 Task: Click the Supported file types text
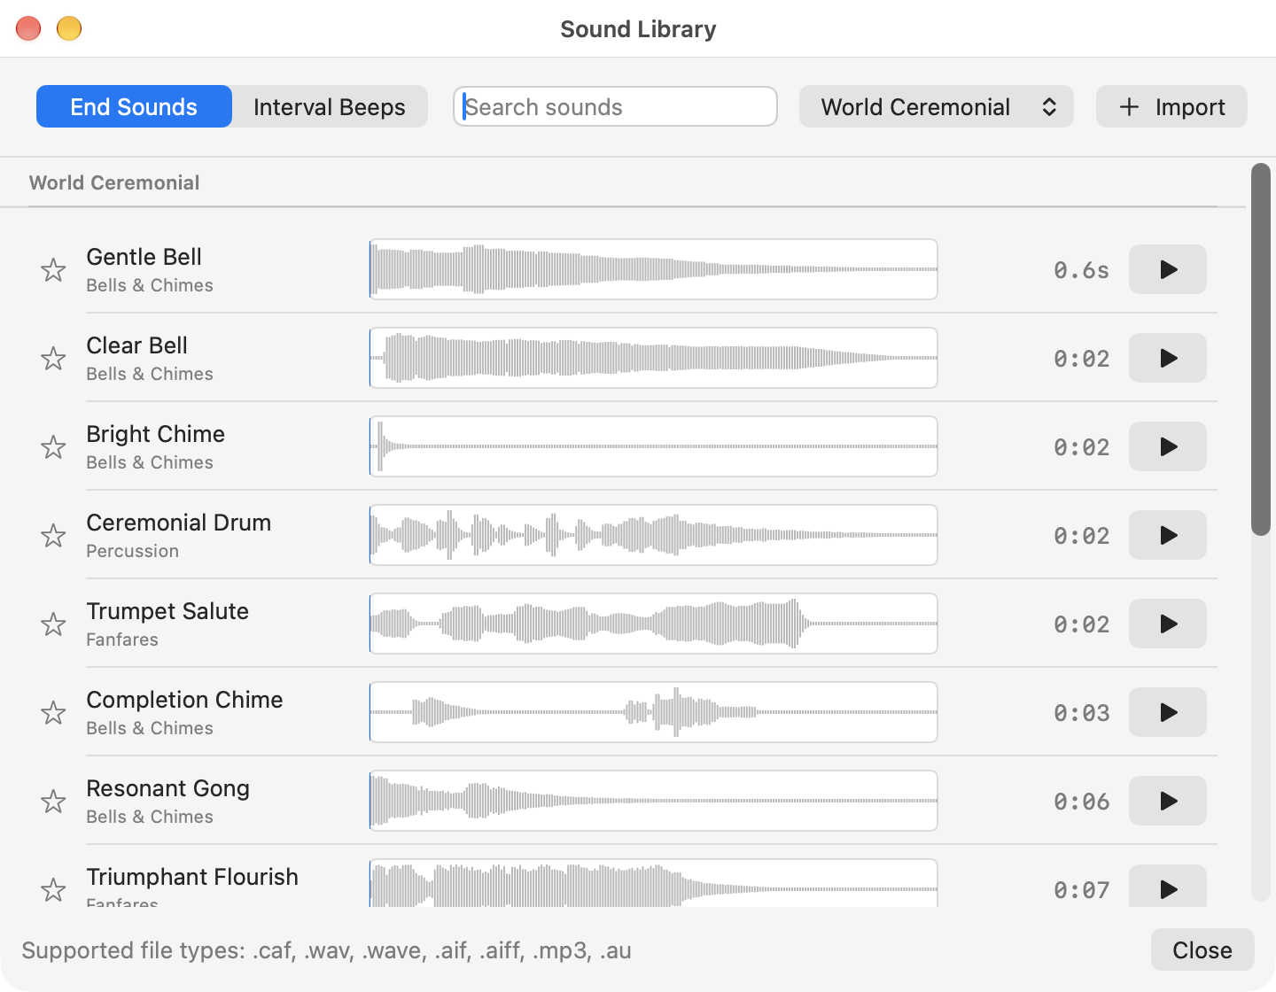coord(326,950)
